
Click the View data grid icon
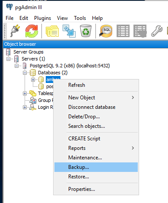point(123,31)
